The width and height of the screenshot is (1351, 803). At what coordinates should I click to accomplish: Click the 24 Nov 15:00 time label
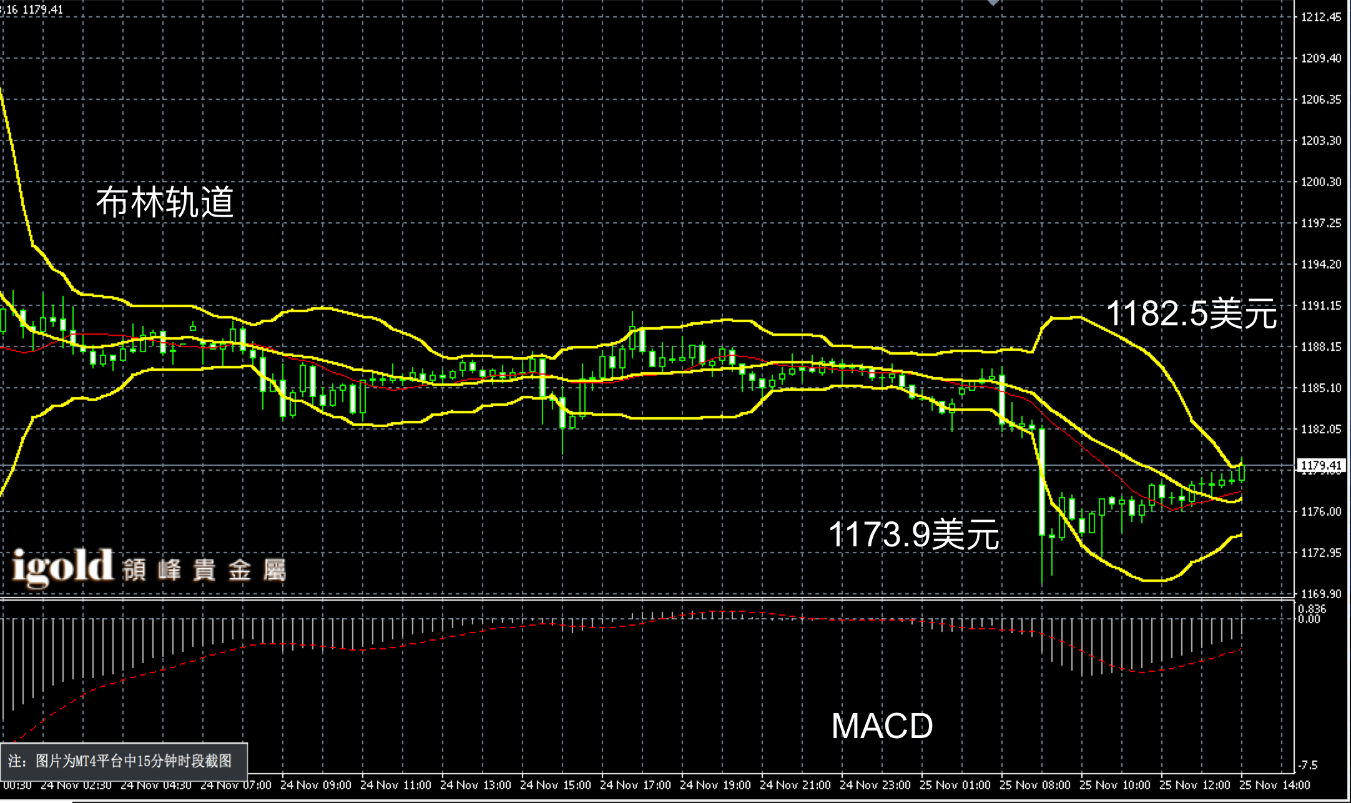pyautogui.click(x=555, y=785)
